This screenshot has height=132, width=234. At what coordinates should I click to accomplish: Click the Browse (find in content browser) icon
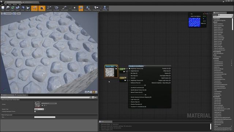click(8, 8)
